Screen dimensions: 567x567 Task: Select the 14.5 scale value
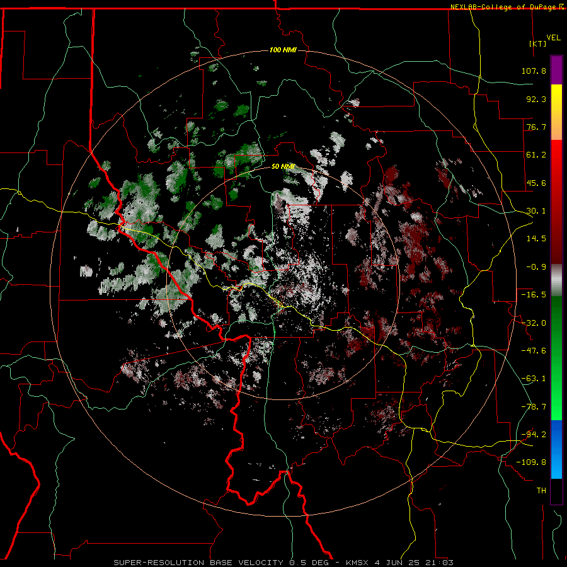coord(536,239)
